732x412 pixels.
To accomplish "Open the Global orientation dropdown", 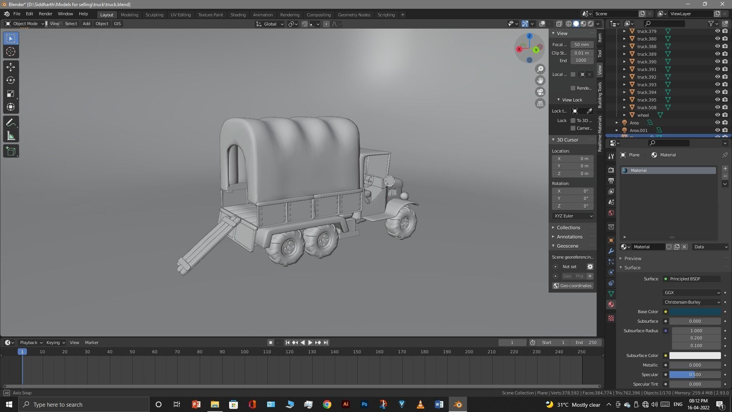I will tap(270, 24).
